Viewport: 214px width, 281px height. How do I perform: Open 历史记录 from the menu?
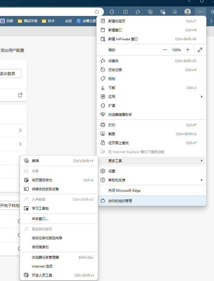151,70
